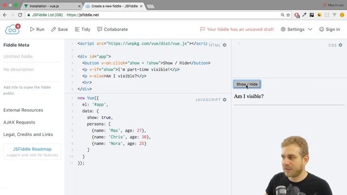Click the black square extension icon
The image size is (347, 195).
[312, 15]
